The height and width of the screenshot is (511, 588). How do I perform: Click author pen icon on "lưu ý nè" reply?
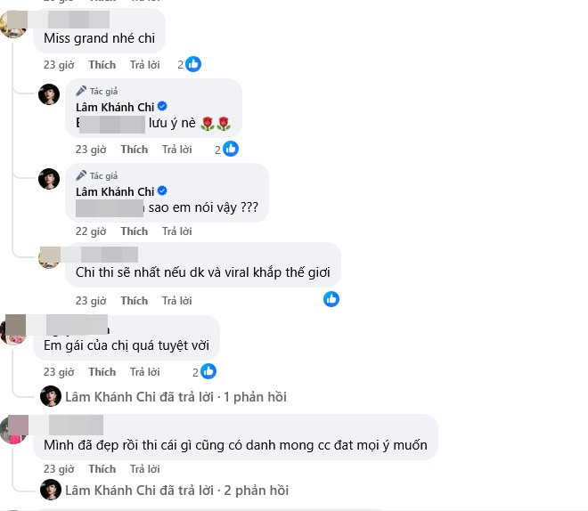click(80, 91)
